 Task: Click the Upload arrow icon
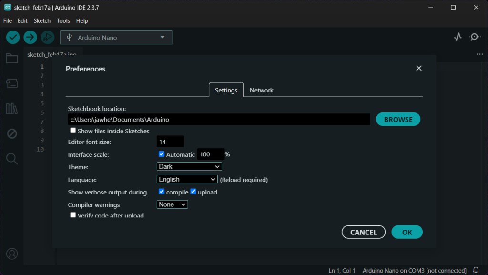[x=30, y=37]
